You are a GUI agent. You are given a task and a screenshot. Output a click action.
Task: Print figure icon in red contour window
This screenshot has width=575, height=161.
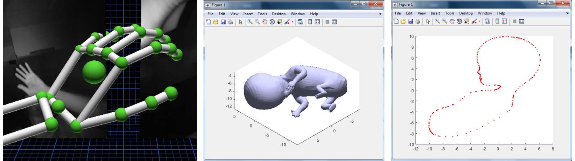point(418,21)
